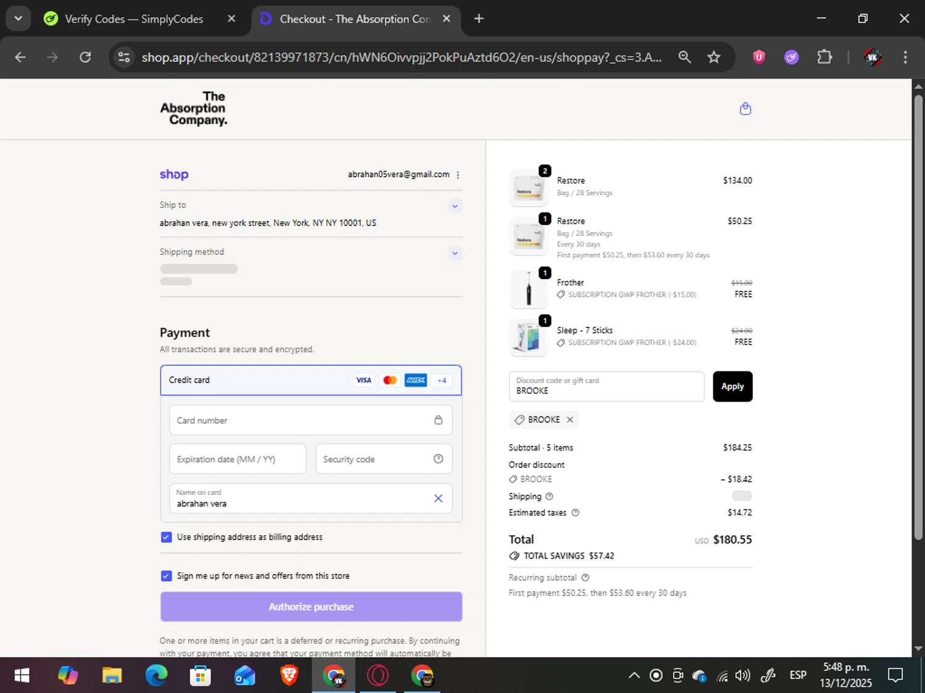This screenshot has width=925, height=693.
Task: Focus the Security code field
Action: 384,459
